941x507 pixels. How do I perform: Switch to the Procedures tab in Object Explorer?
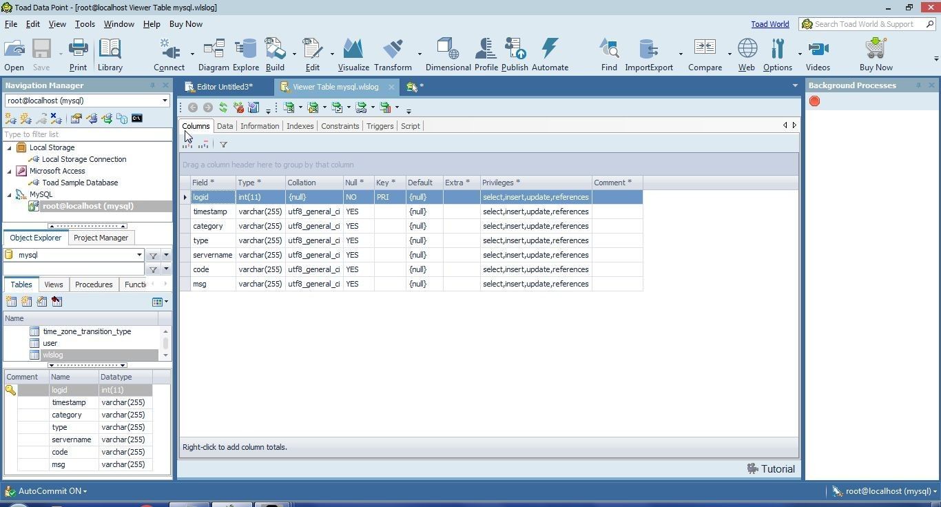pos(94,284)
